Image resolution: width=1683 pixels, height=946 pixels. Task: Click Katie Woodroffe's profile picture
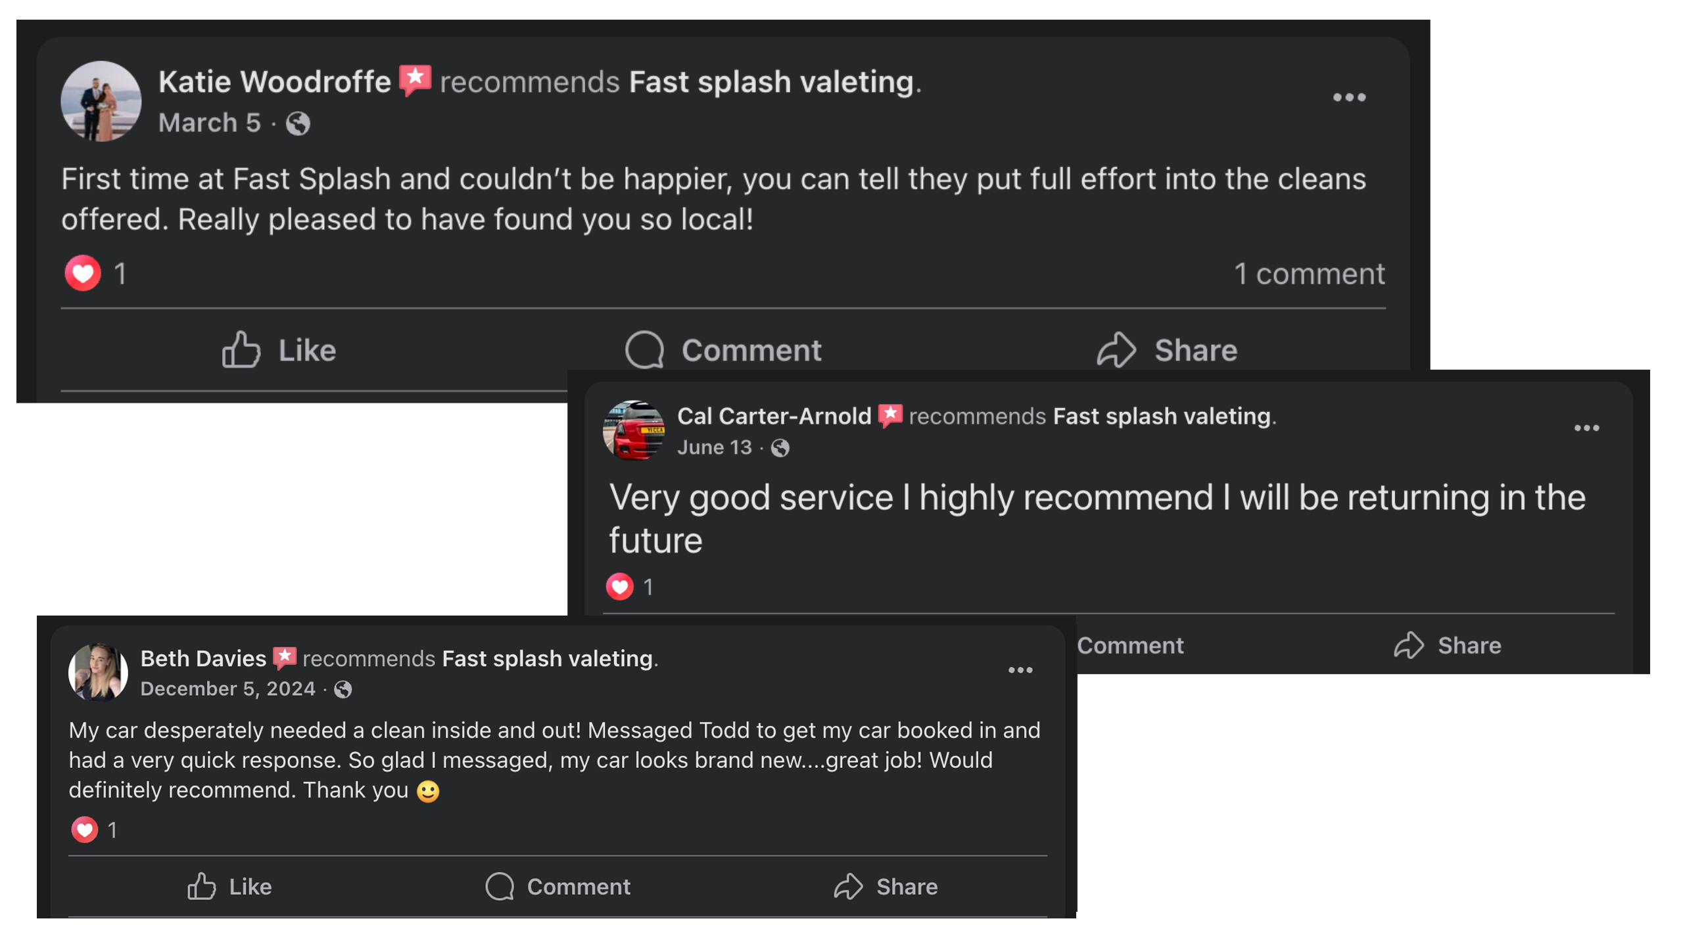[x=101, y=101]
